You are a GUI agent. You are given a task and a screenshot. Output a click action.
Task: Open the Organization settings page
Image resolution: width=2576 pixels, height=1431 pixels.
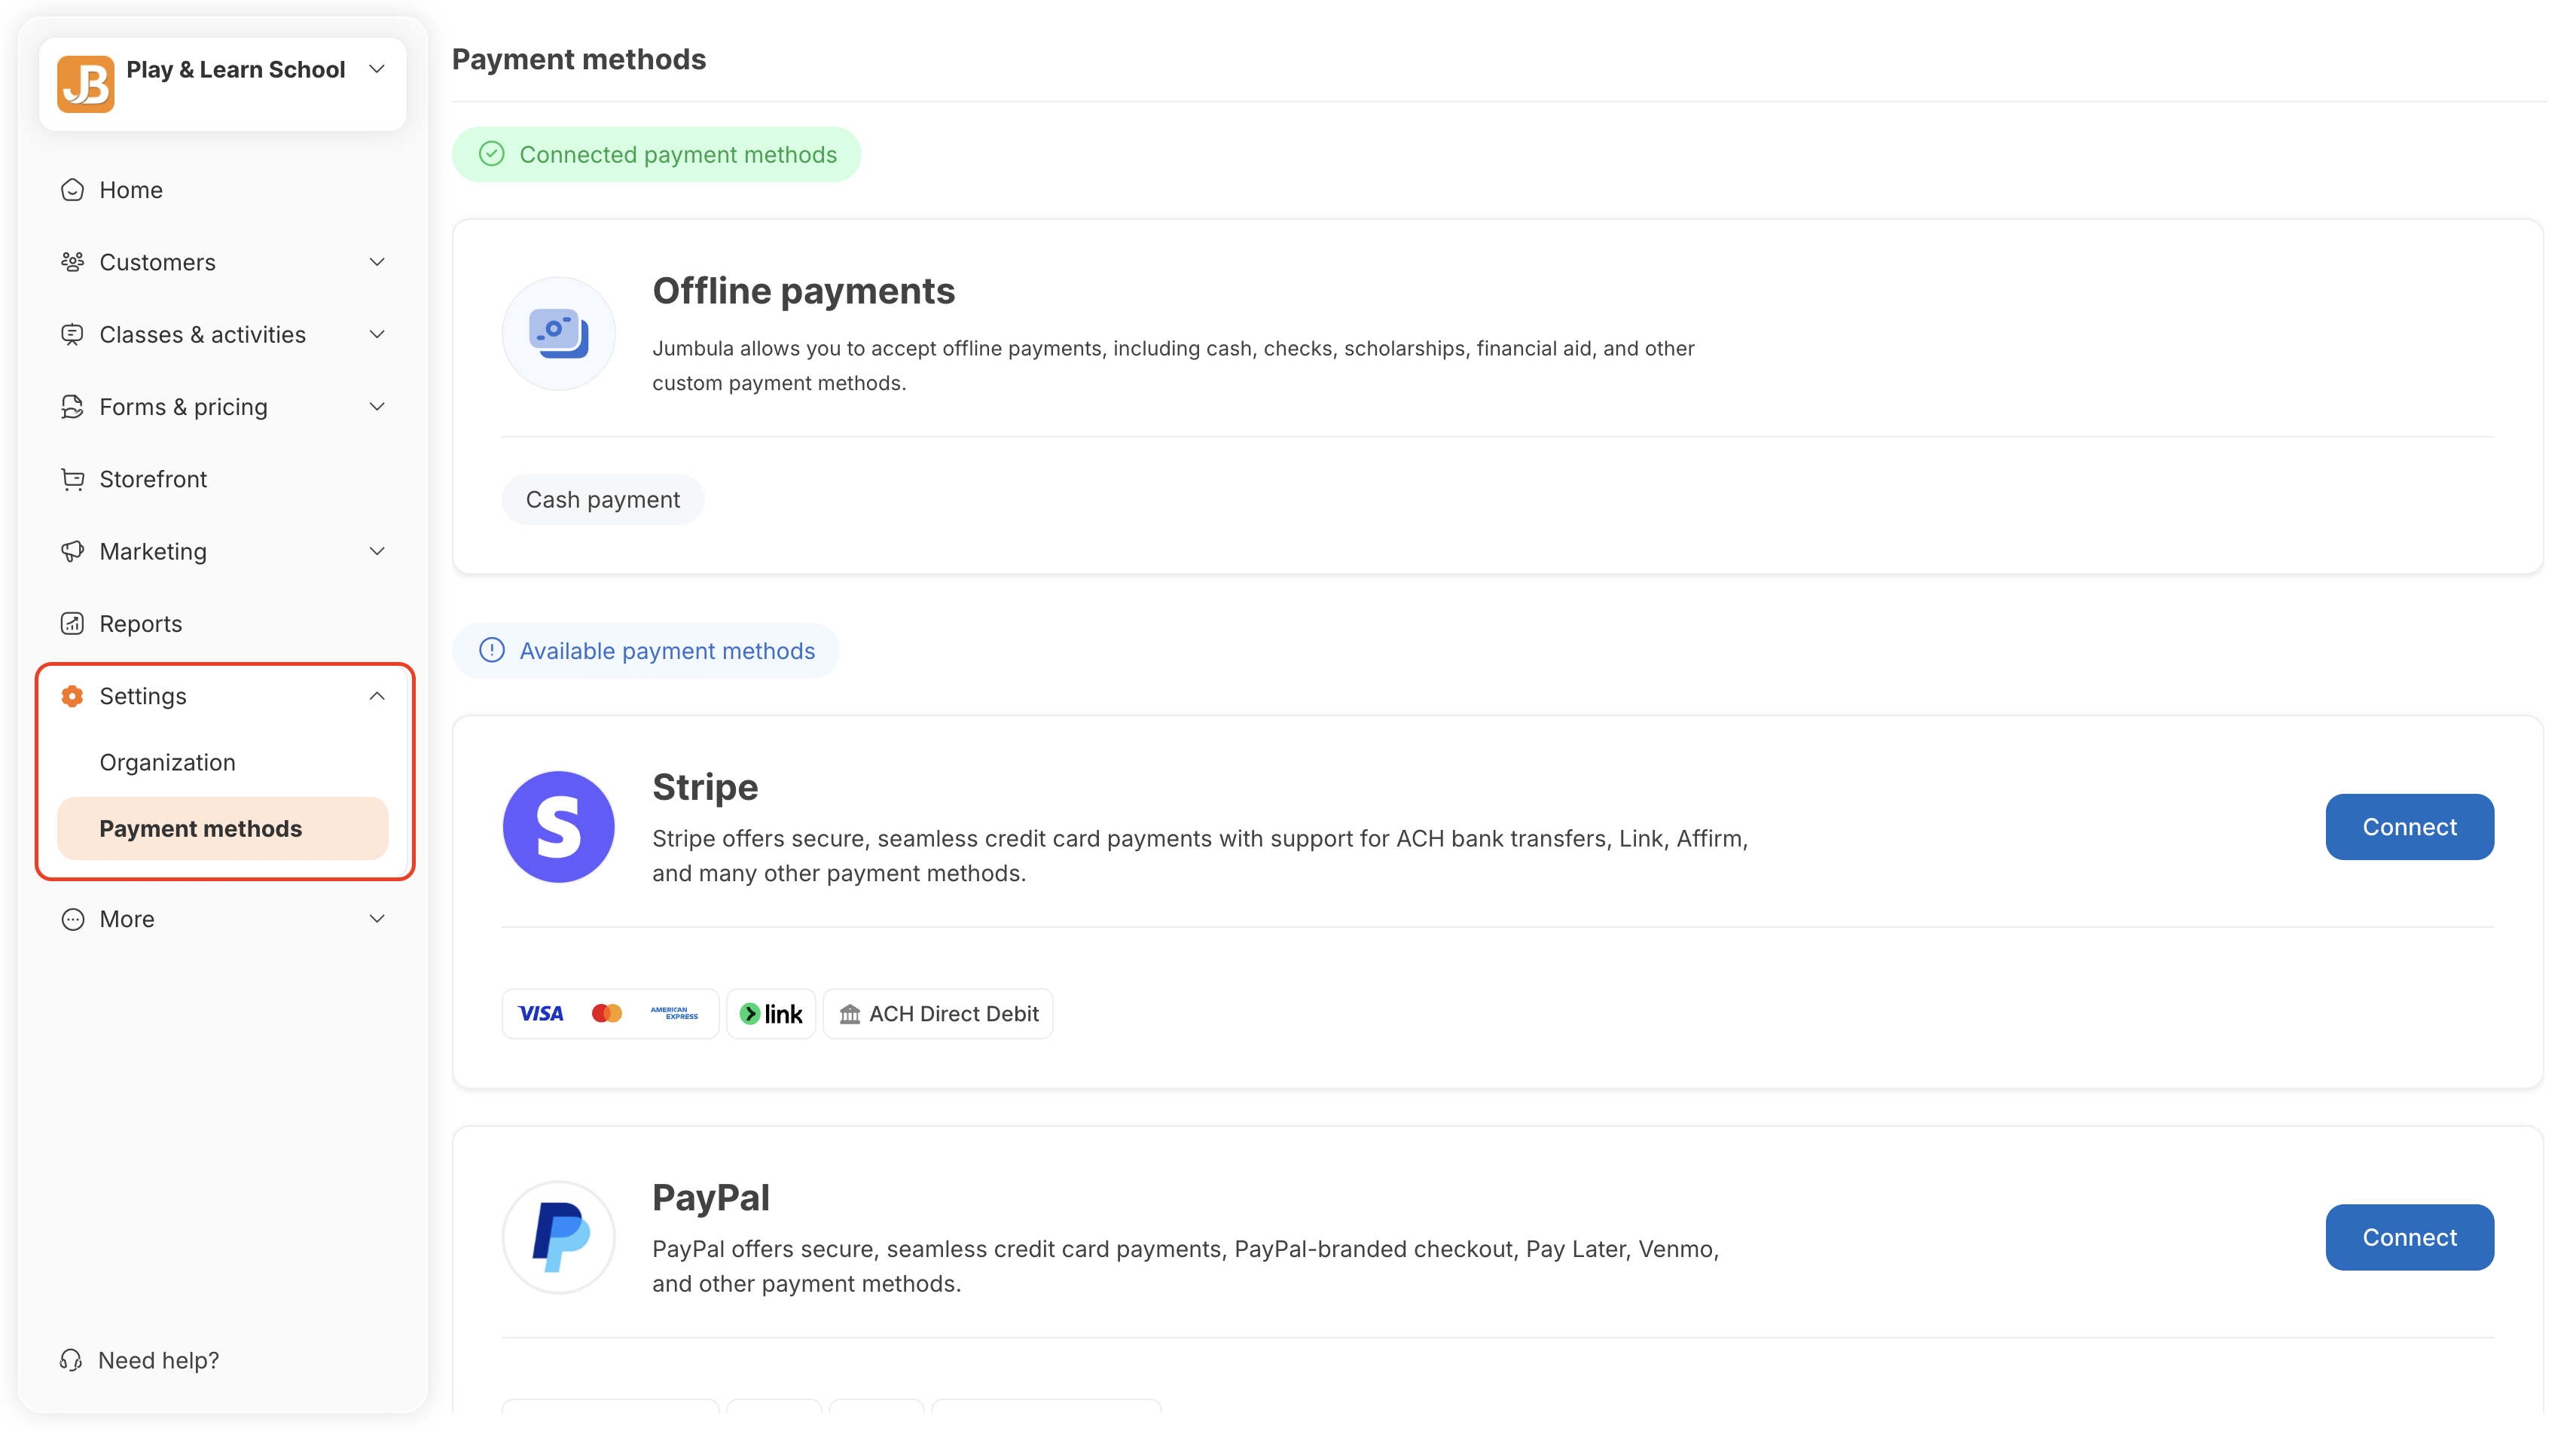(x=167, y=762)
